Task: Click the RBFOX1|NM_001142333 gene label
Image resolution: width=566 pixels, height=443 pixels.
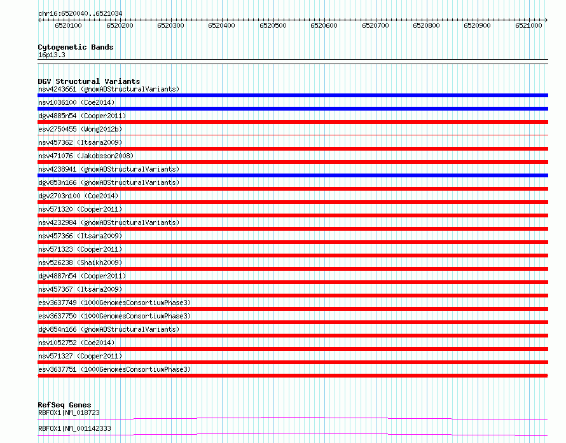Action: [x=74, y=428]
